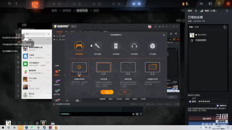
Task: Toggle visibility eye of 全屏 source
Action: pyautogui.click(x=54, y=36)
